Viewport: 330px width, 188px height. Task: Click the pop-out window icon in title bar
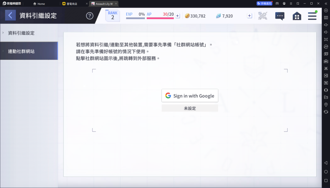pos(298,4)
